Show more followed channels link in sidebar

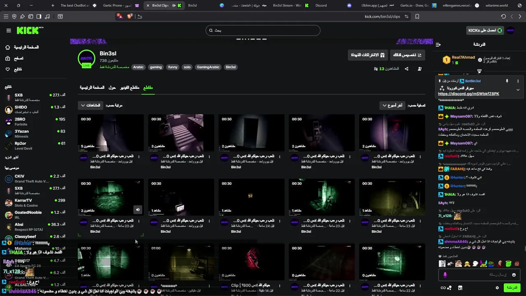12,157
